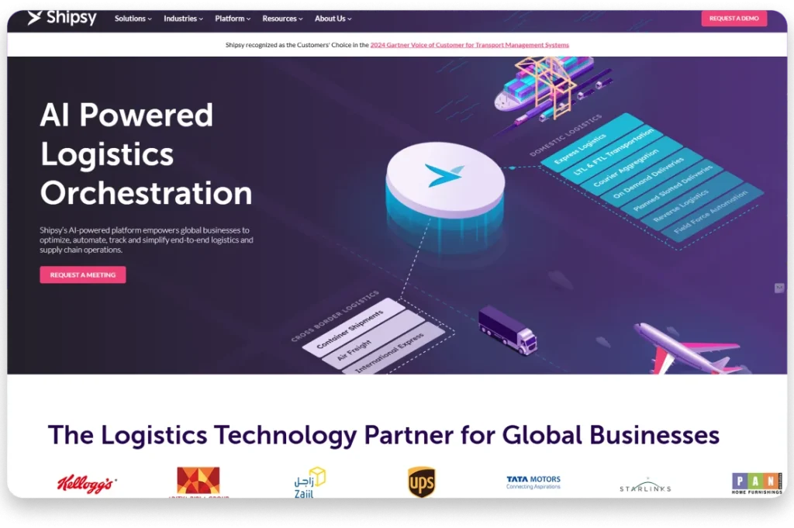Click the Shipsy's AI-powered platform description paragraph
The image size is (794, 528).
[x=147, y=240]
